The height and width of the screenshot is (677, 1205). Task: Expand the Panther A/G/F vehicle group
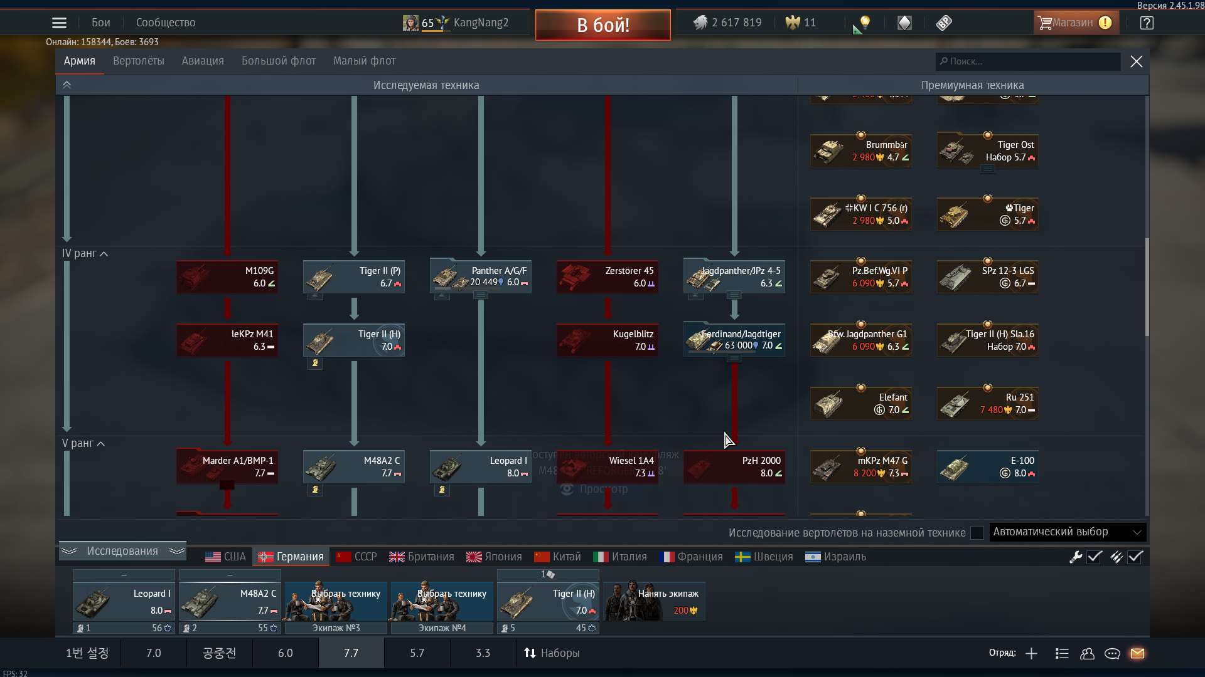(x=481, y=296)
